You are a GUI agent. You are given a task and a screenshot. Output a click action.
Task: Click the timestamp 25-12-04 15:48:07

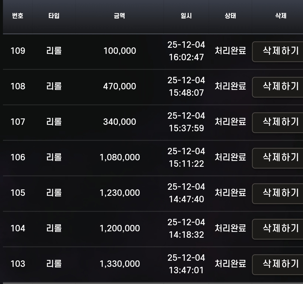click(x=186, y=87)
